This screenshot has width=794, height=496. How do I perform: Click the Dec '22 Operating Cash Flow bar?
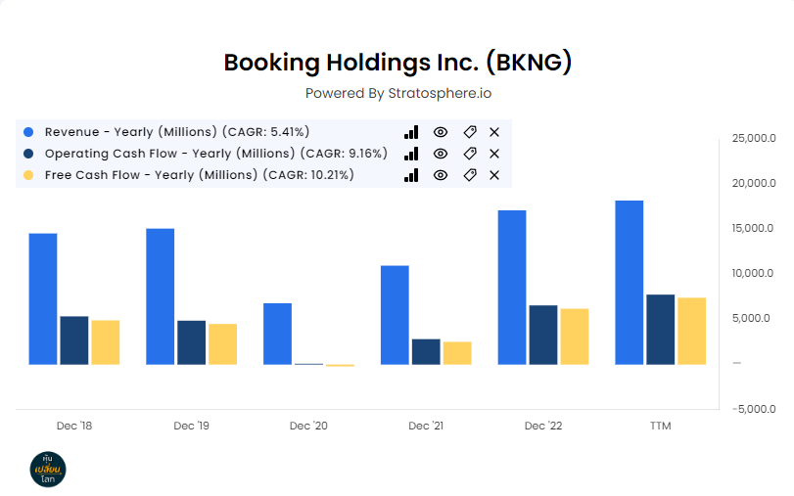(x=543, y=335)
